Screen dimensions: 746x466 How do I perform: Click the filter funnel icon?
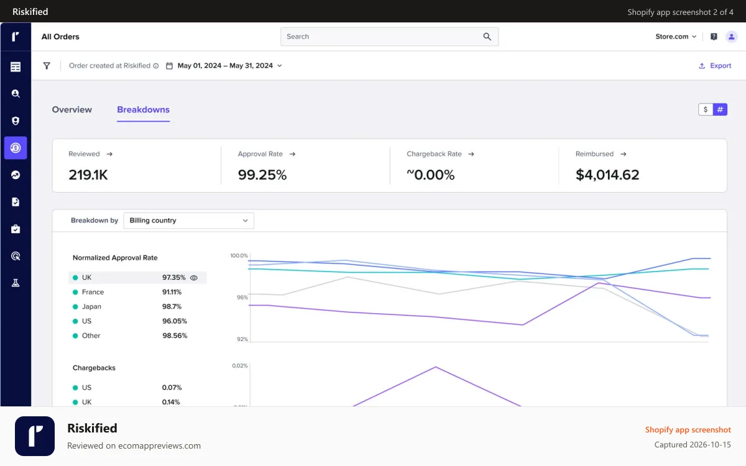47,65
